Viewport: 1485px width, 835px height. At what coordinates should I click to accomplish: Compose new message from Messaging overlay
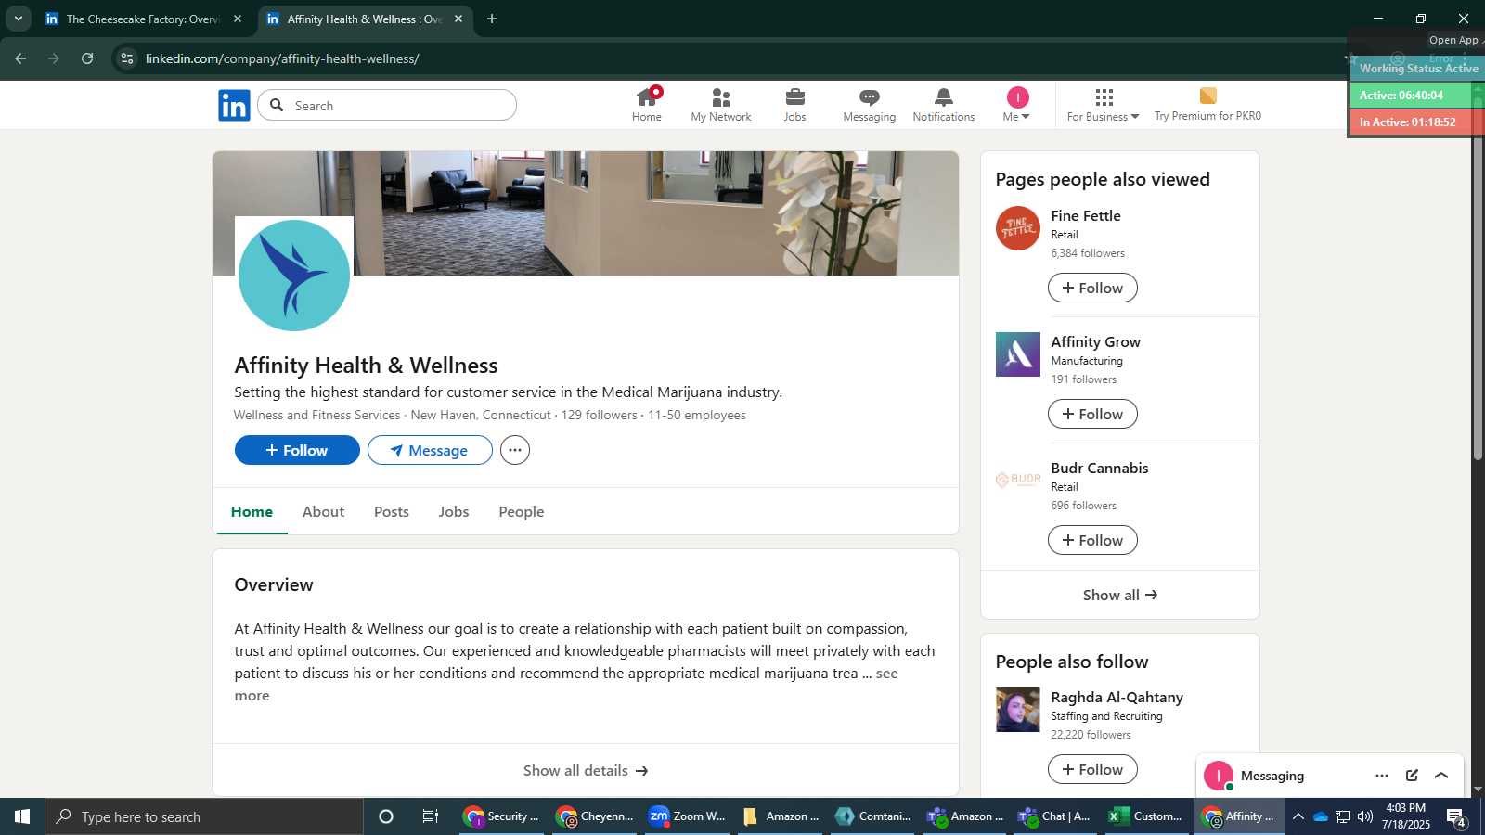(x=1412, y=776)
